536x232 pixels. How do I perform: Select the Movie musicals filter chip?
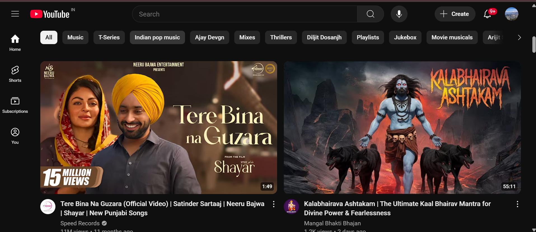[x=452, y=37]
